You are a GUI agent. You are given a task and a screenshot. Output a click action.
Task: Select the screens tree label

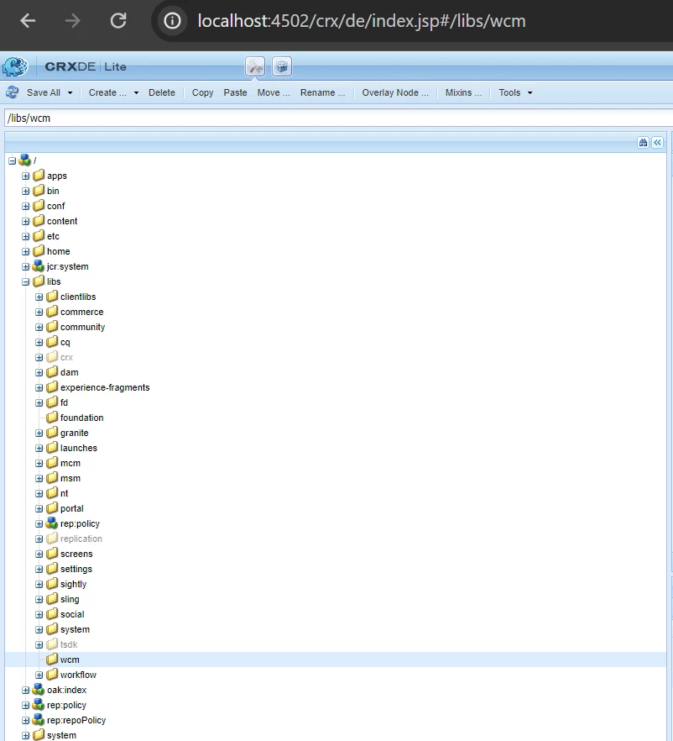pos(76,554)
